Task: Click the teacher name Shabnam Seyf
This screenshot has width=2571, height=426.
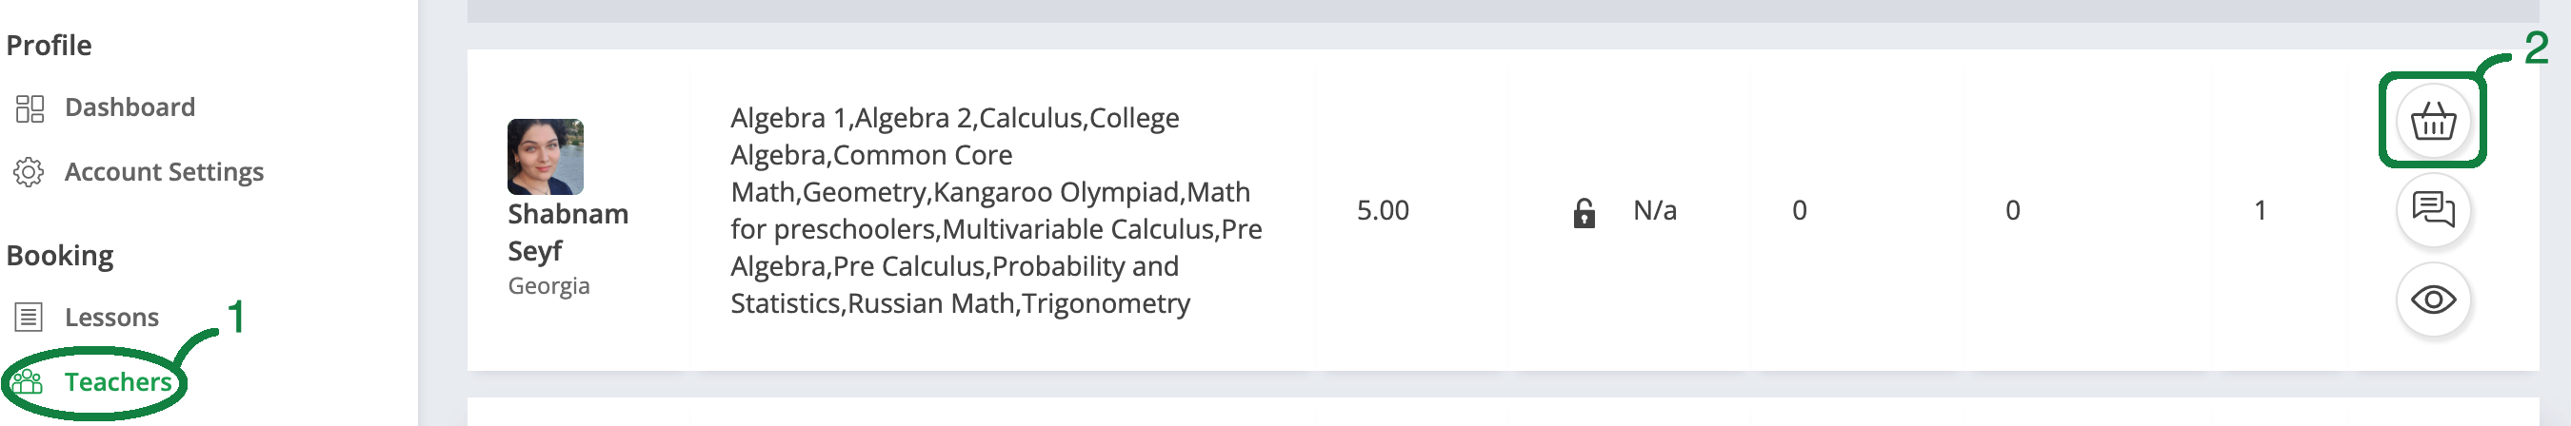Action: click(x=567, y=232)
